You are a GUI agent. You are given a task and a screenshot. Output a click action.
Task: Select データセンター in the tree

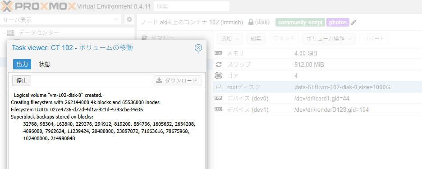point(39,33)
